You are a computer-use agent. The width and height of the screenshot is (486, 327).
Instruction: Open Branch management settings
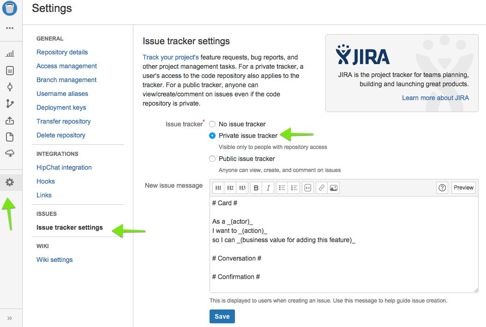pyautogui.click(x=66, y=80)
